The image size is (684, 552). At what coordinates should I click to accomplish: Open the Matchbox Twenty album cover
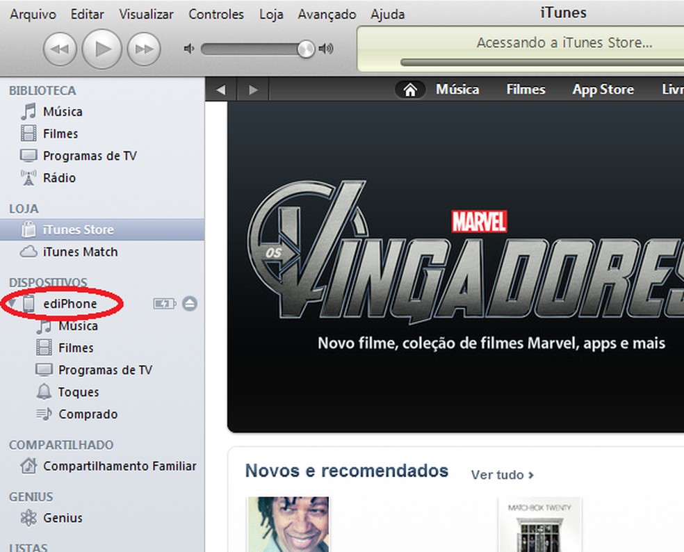click(x=539, y=524)
